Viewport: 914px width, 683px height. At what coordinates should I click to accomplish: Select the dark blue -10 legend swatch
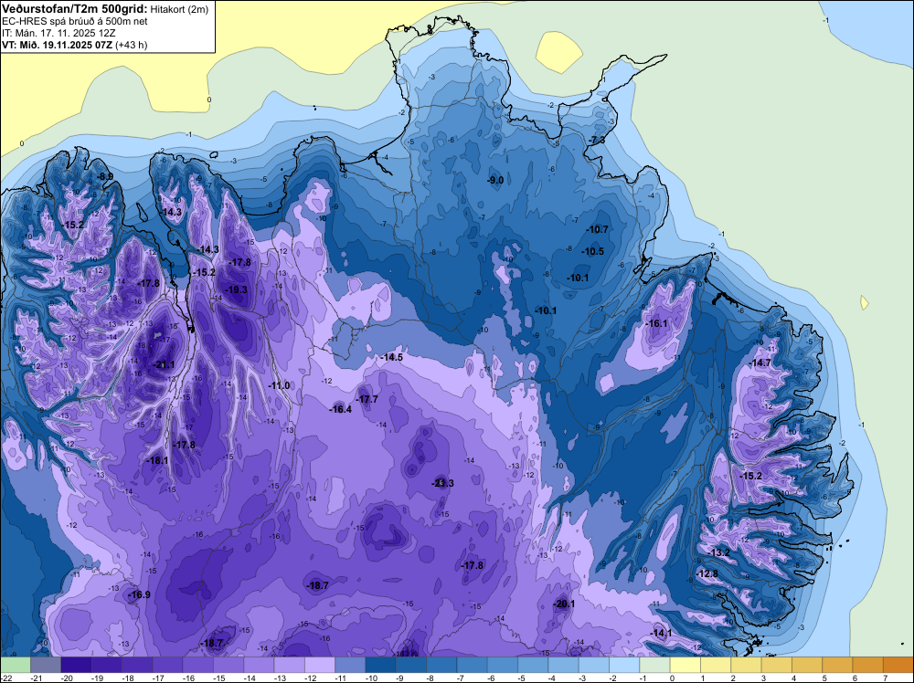[380, 665]
